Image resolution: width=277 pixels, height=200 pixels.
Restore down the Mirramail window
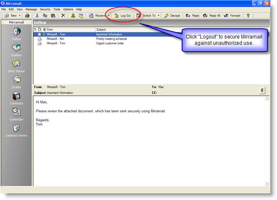point(261,3)
